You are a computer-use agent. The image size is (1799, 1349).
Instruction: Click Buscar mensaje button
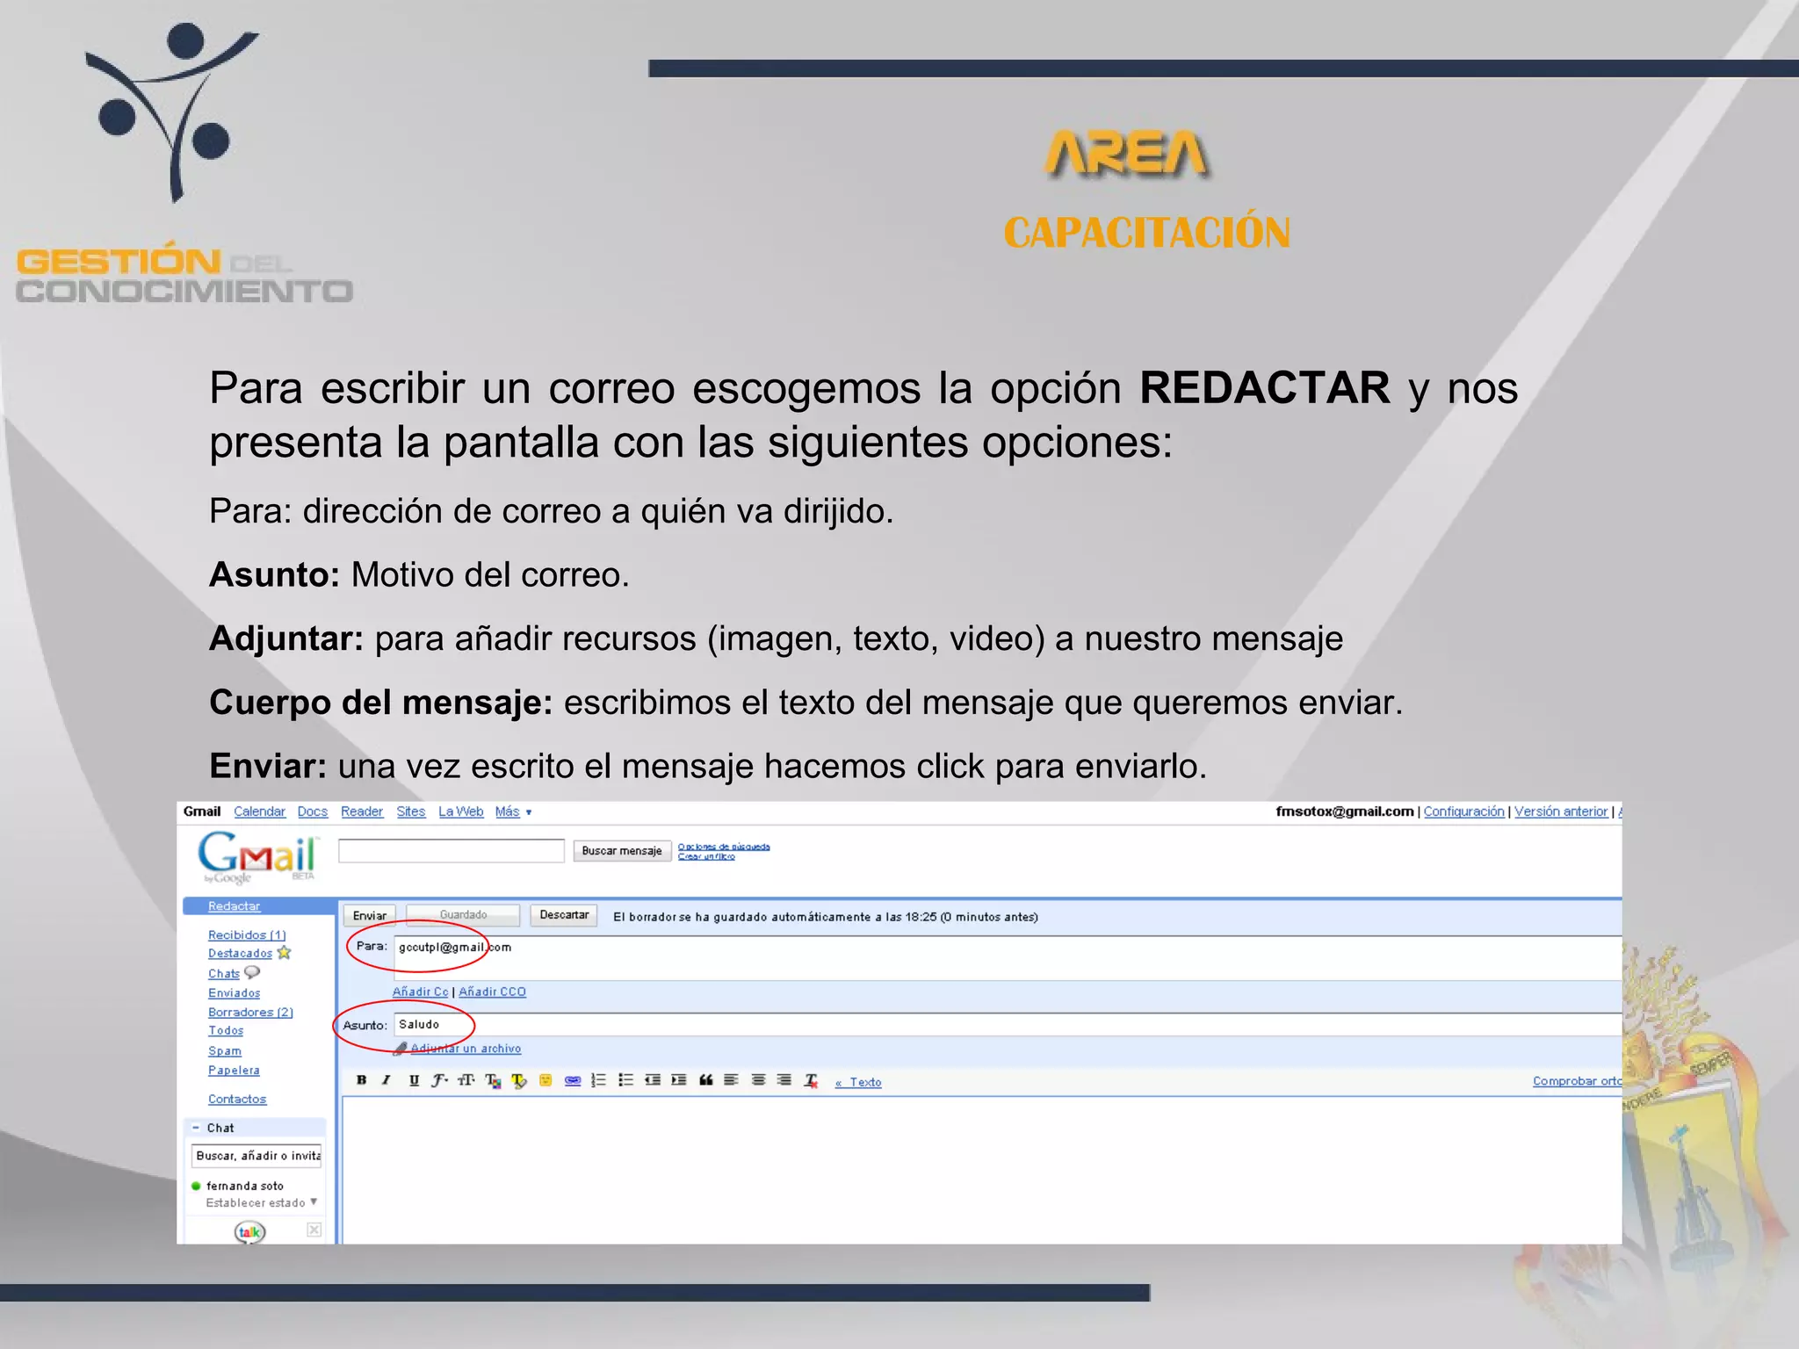pyautogui.click(x=622, y=850)
